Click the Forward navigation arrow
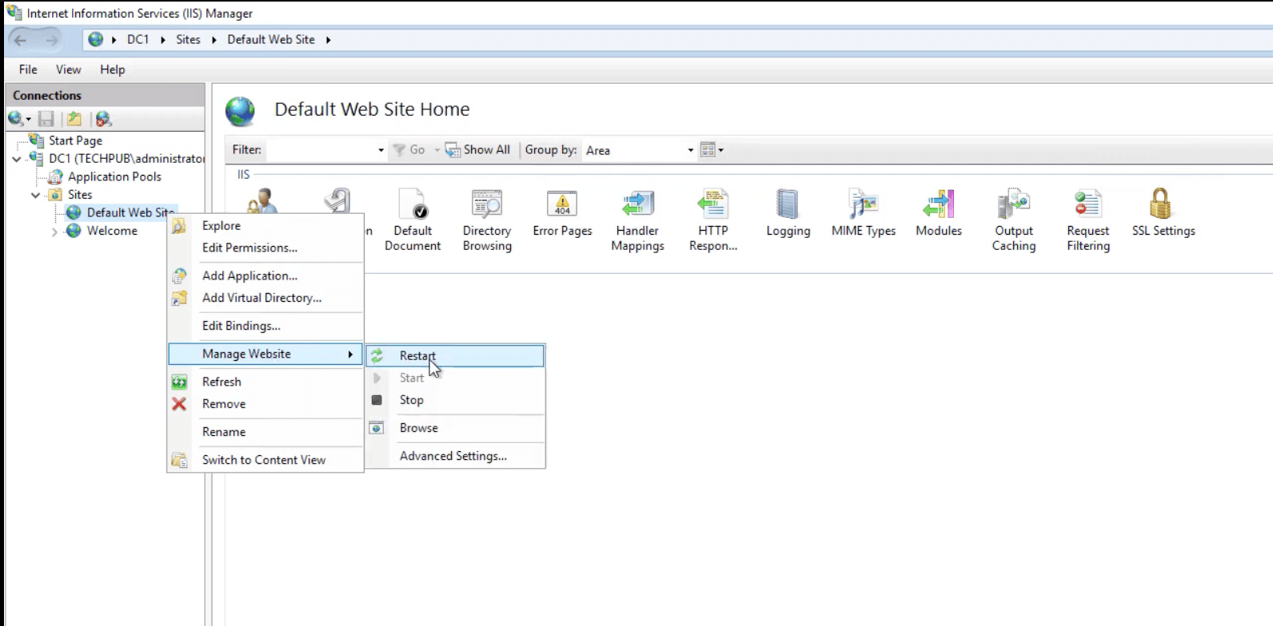Image resolution: width=1273 pixels, height=626 pixels. pos(51,40)
